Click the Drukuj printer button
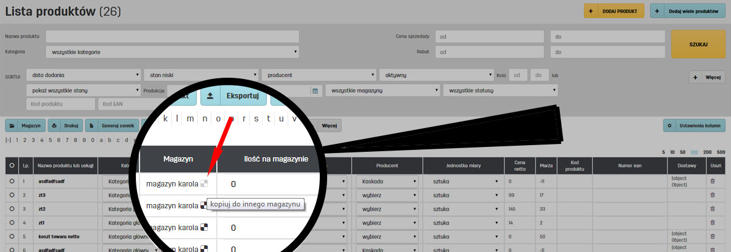Viewport: 731px width, 252px height. click(65, 126)
